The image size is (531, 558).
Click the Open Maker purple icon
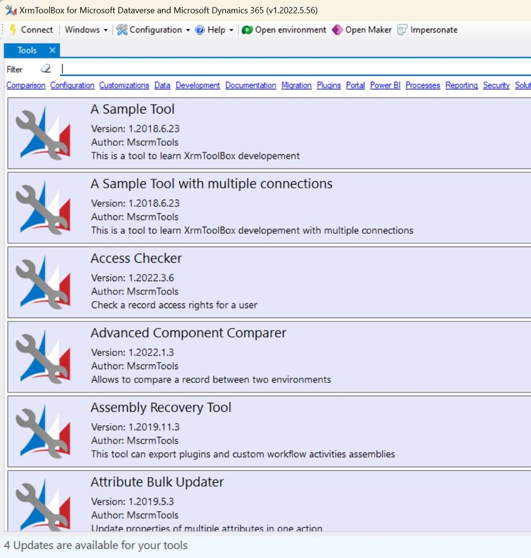(x=337, y=30)
